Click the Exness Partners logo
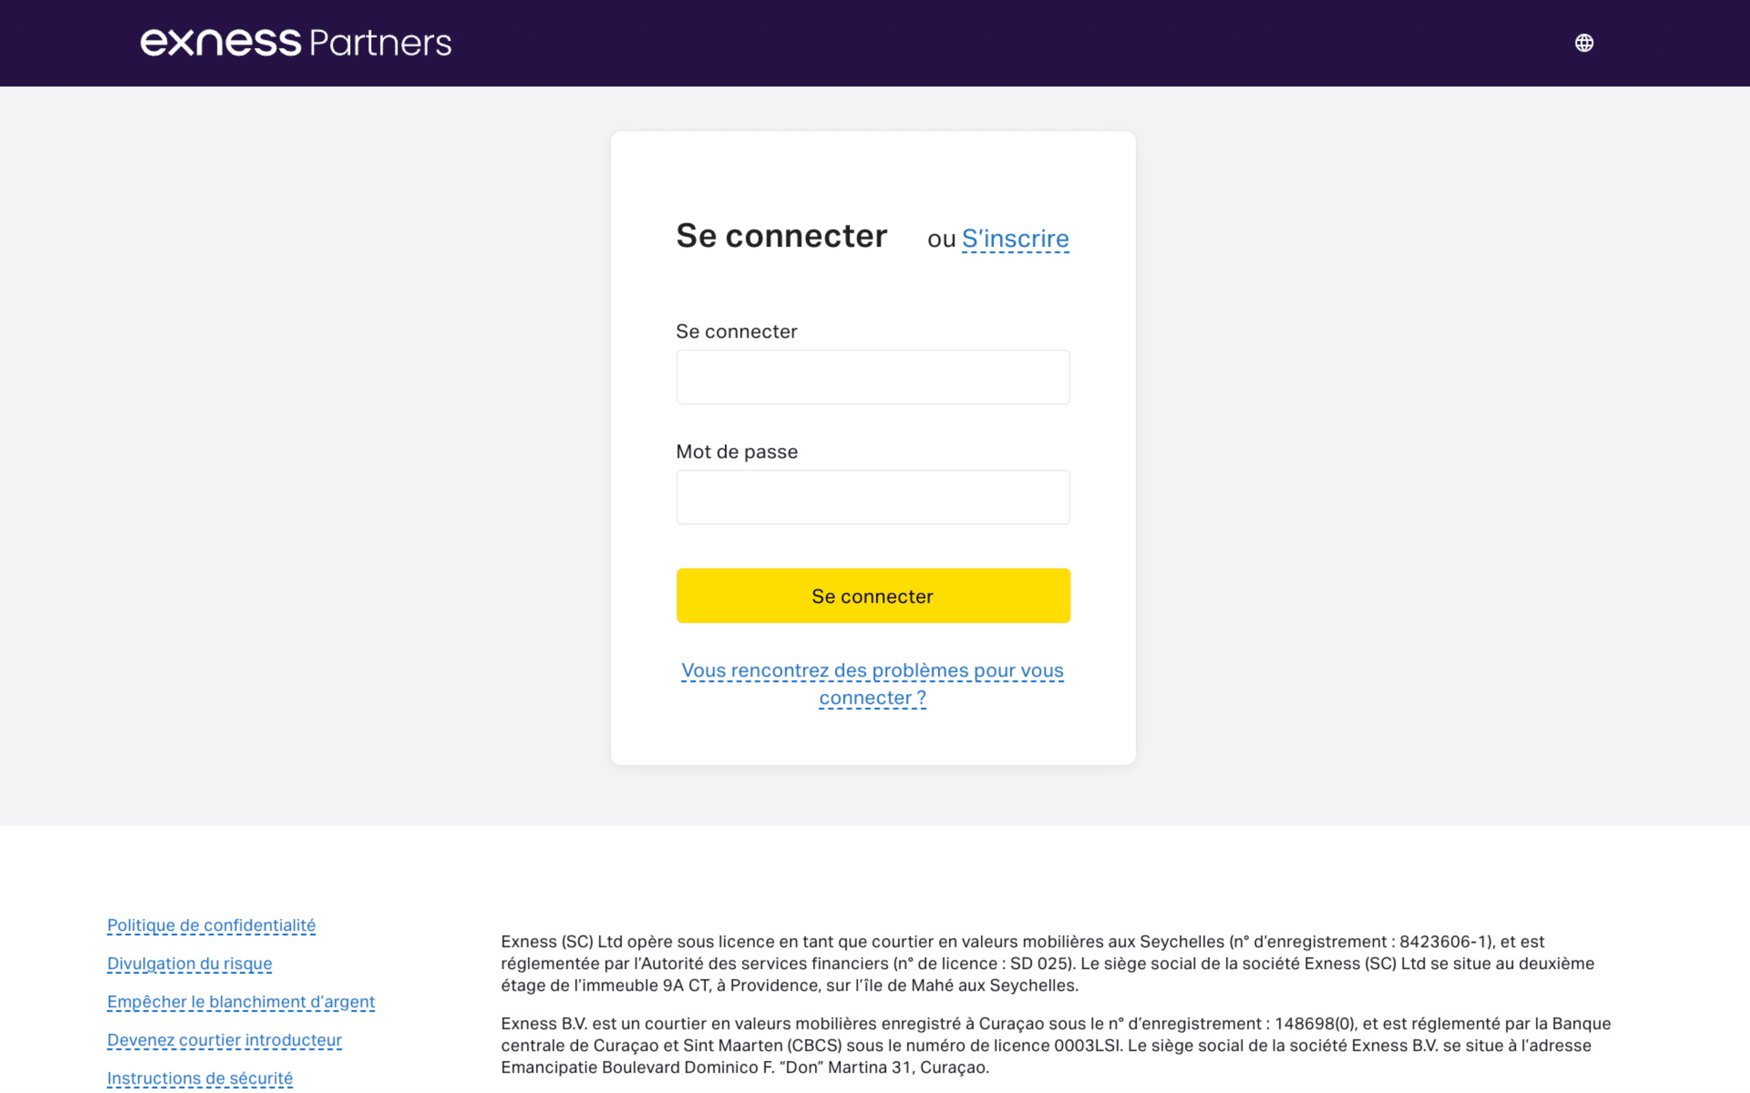Viewport: 1750px width, 1093px height. pyautogui.click(x=296, y=43)
